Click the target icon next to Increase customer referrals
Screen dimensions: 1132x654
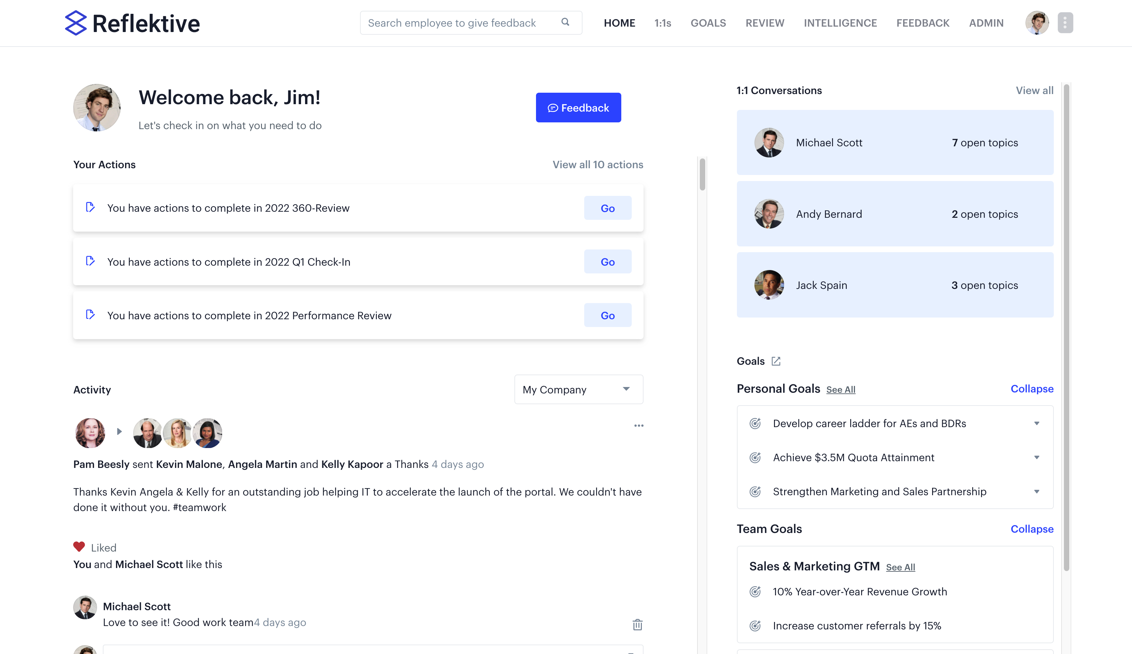click(x=755, y=625)
